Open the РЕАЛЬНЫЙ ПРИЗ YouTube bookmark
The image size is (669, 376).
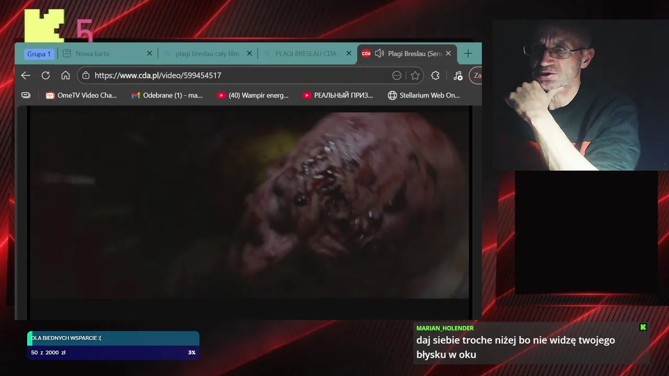[x=338, y=95]
